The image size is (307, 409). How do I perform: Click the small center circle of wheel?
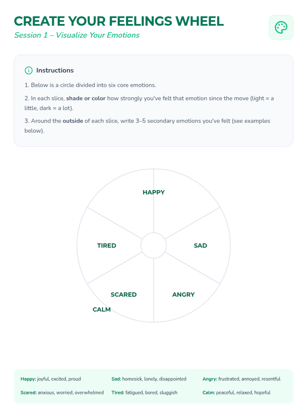click(153, 245)
